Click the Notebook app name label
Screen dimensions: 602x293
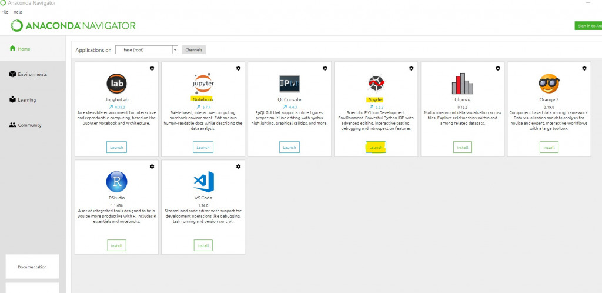(x=203, y=99)
